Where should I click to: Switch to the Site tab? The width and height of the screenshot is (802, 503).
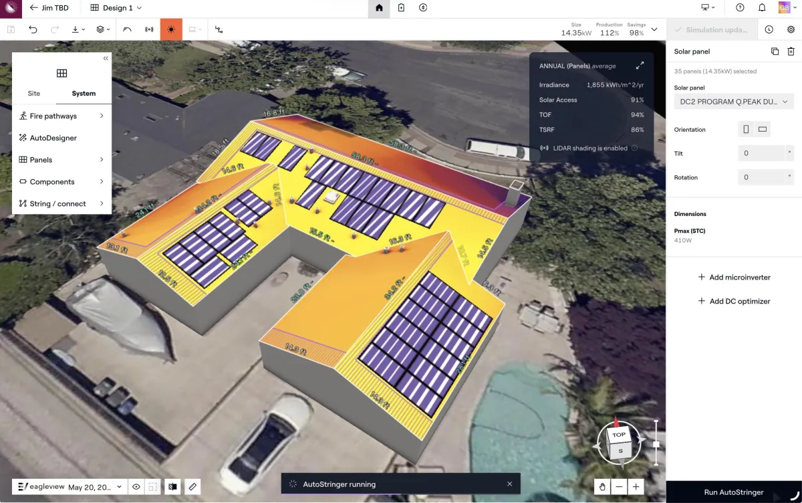[33, 94]
